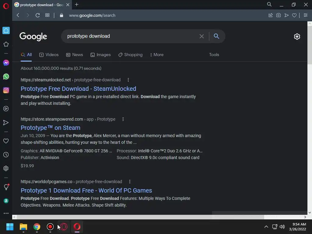Open the green 'a' sidebar extension
Image resolution: width=312 pixels, height=234 pixels.
coord(6,201)
